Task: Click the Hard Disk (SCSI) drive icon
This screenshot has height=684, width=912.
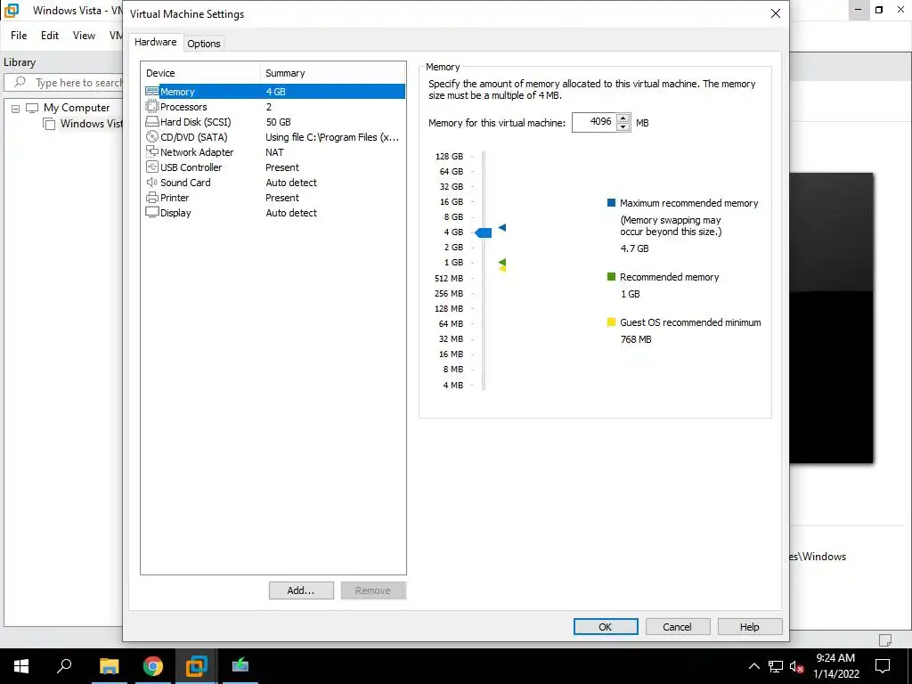Action: [x=151, y=121]
